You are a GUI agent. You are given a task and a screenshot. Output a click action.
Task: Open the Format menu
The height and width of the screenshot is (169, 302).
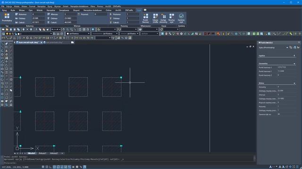point(32,6)
